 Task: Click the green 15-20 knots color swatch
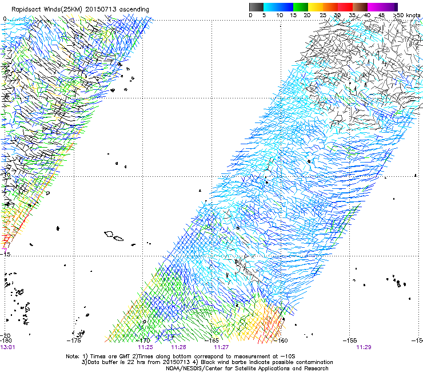pos(301,7)
